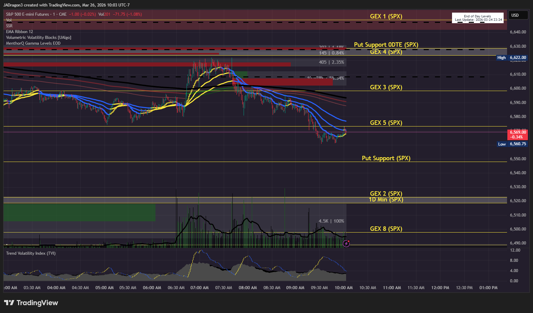533x313 pixels.
Task: Click the 07:00 AM time axis label
Action: [200, 288]
